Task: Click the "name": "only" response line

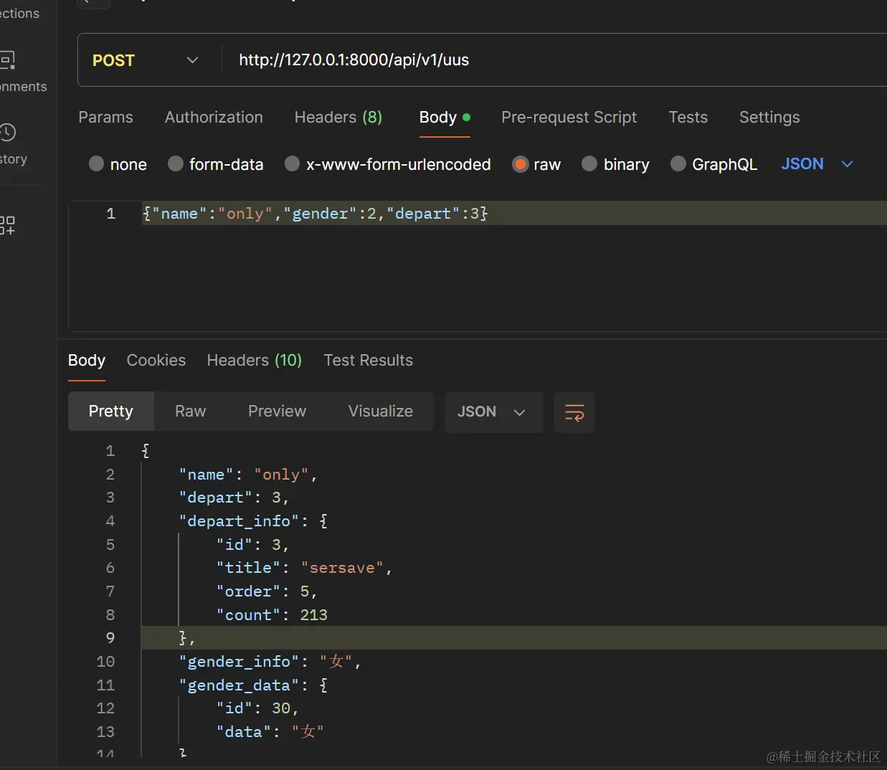Action: pos(248,475)
